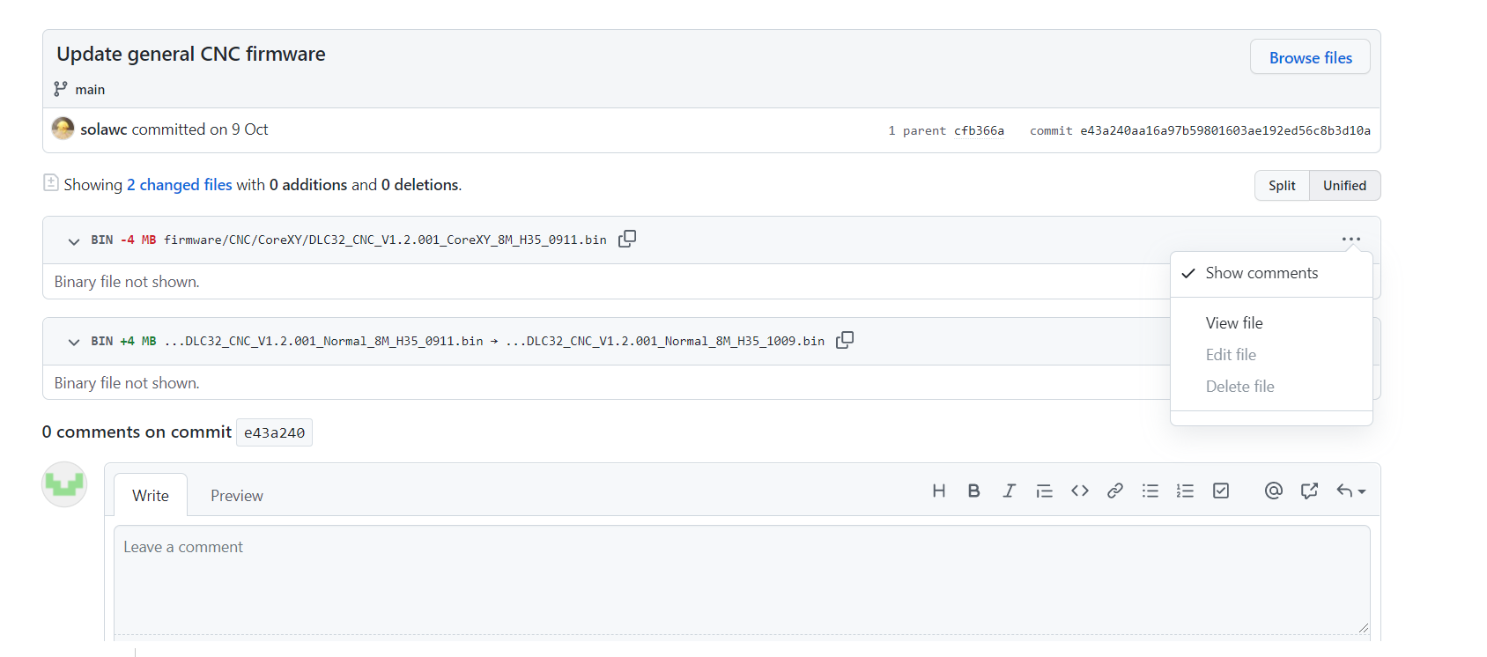Add a link using link icon
The width and height of the screenshot is (1487, 657).
click(1114, 491)
